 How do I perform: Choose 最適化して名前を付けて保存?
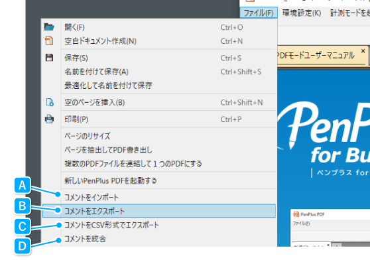[x=158, y=86]
